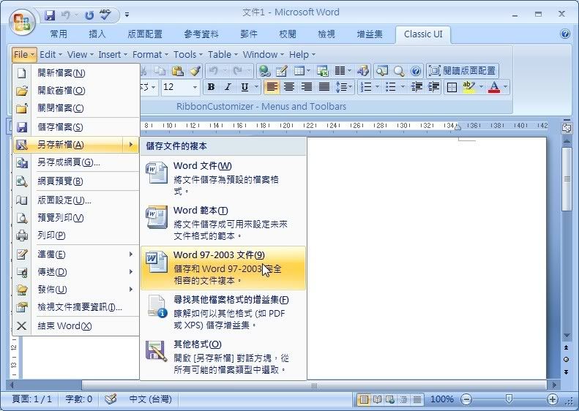Choose 儲存檔案(S) in File menu
This screenshot has height=411, width=579.
tap(76, 127)
